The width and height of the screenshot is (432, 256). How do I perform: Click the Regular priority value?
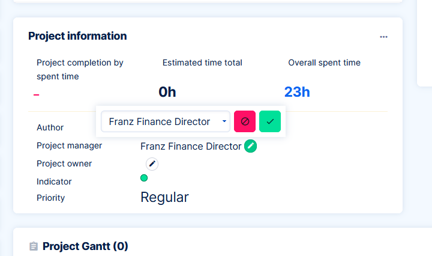164,197
